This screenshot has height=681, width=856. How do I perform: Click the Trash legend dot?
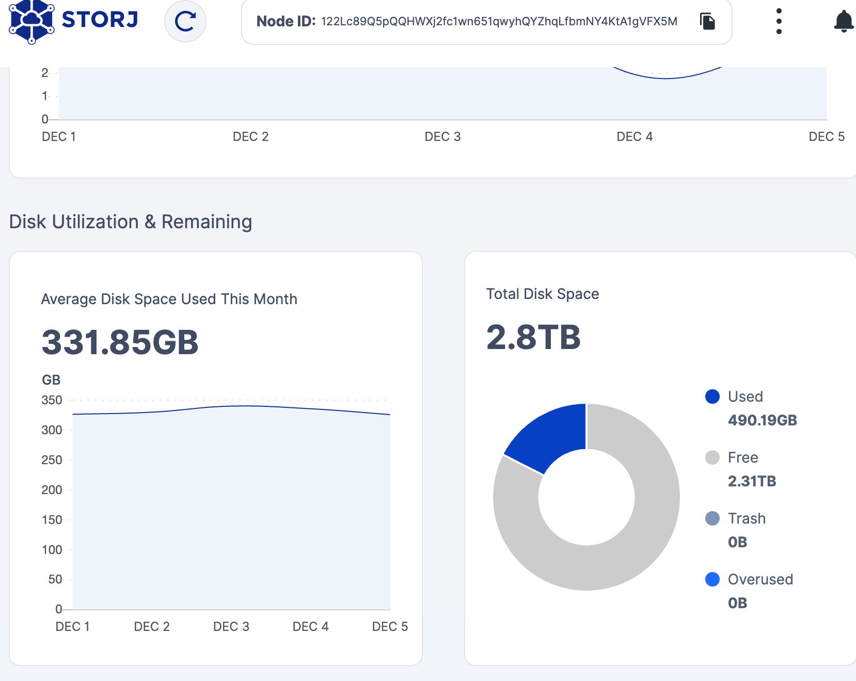coord(712,518)
